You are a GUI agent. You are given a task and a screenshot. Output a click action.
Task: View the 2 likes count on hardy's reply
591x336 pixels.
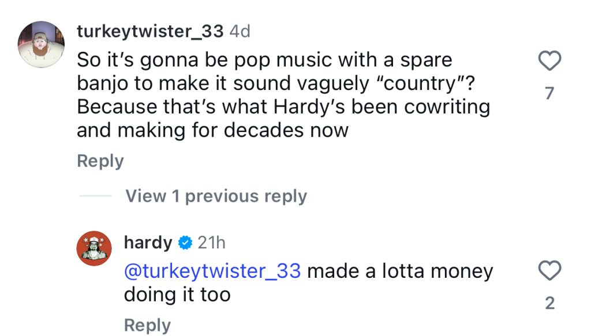[549, 303]
